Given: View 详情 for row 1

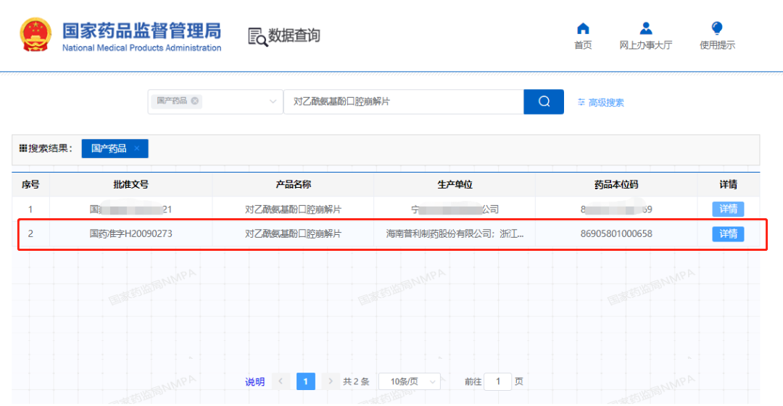Looking at the screenshot, I should (727, 210).
